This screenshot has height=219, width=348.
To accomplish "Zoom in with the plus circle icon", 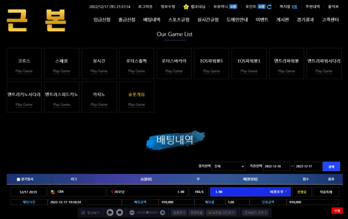I will (x=162, y=213).
